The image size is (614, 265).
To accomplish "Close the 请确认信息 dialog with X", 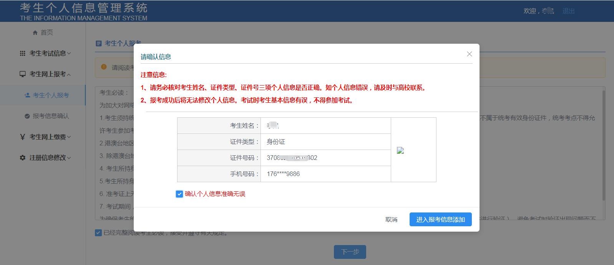I will point(469,54).
